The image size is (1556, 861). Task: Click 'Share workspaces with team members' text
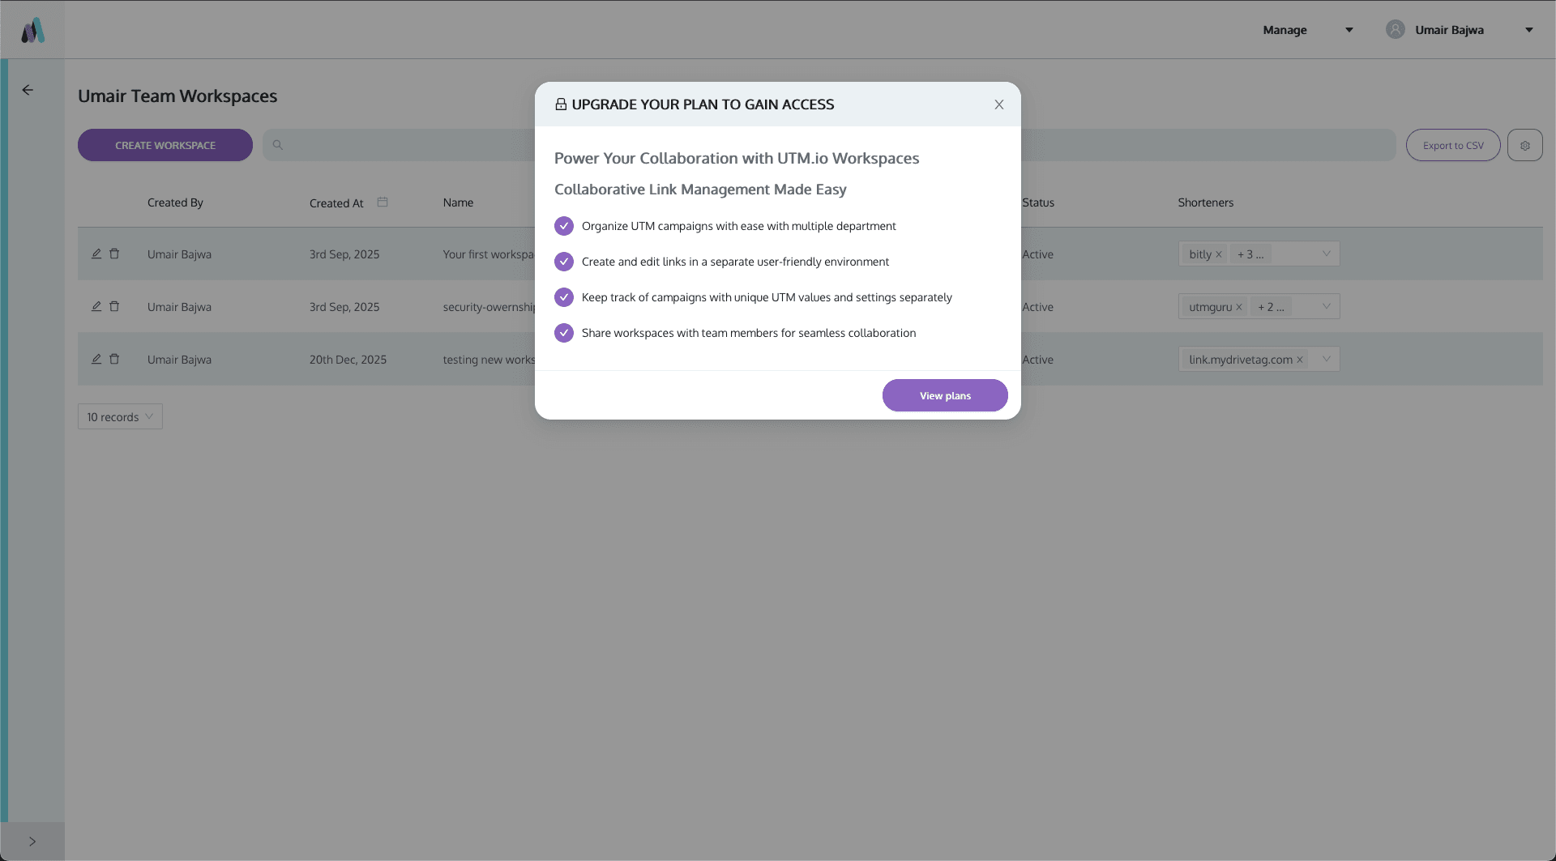(749, 333)
